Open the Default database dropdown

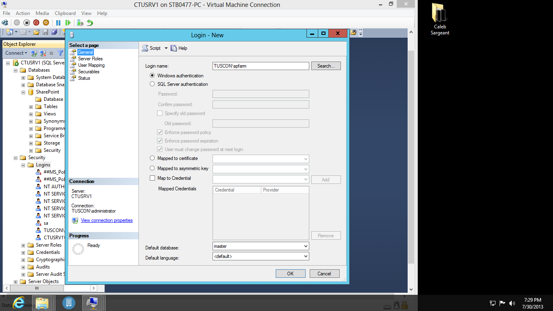(261, 246)
